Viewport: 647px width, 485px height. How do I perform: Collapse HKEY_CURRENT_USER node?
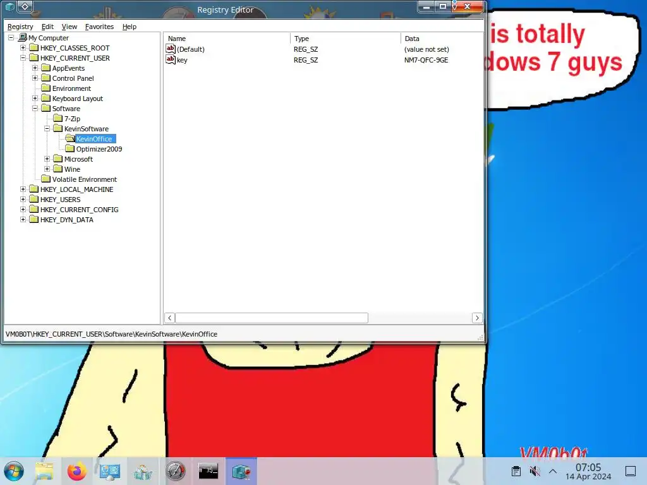[23, 57]
